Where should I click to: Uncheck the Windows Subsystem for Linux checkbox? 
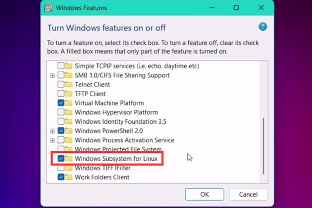[61, 158]
